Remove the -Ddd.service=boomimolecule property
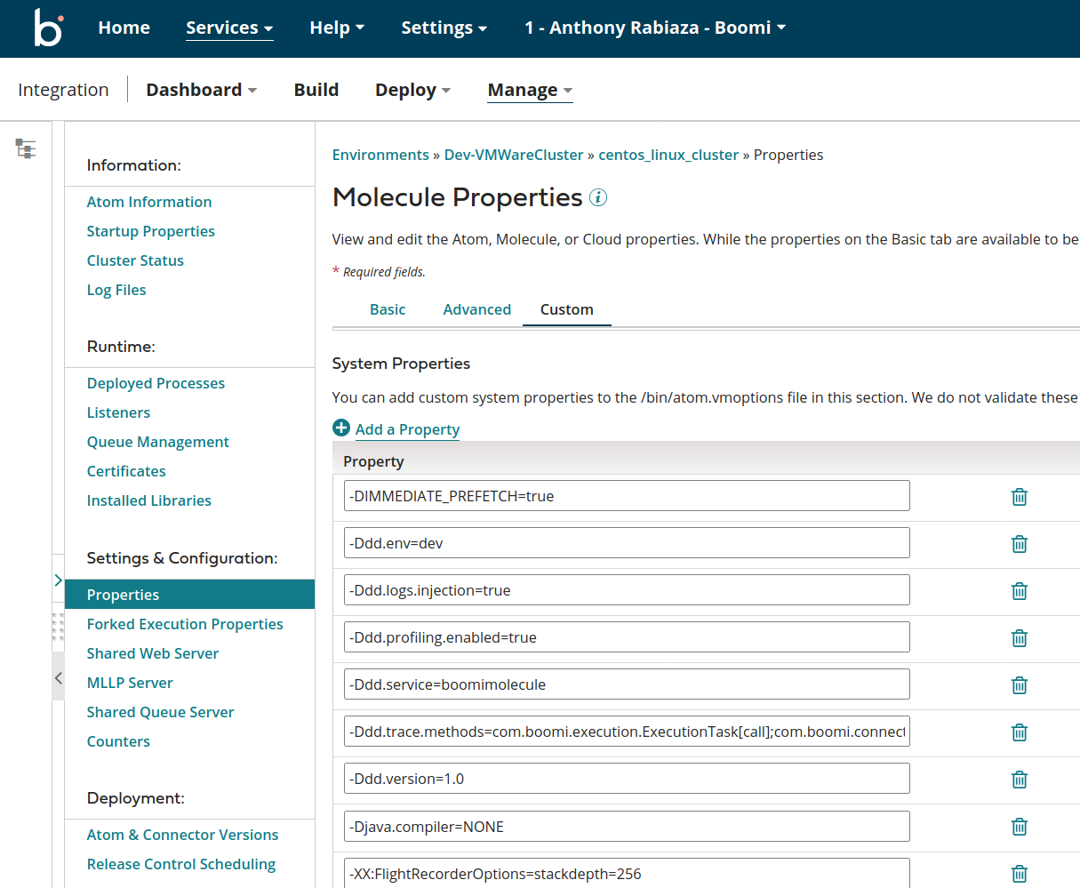 1020,685
